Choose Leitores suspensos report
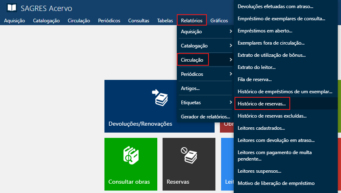The image size is (341, 193). (x=259, y=171)
